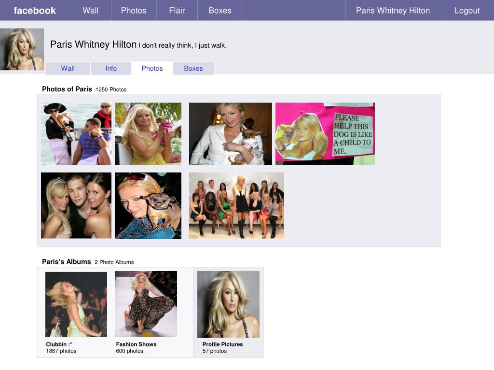Open photo of white jacket holding chihuahua
494x370 pixels.
click(x=230, y=133)
